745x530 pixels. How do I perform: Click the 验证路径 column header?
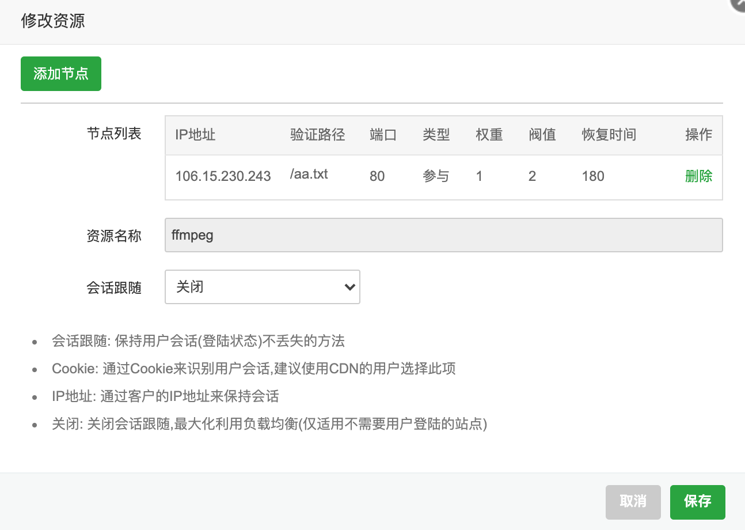click(318, 135)
